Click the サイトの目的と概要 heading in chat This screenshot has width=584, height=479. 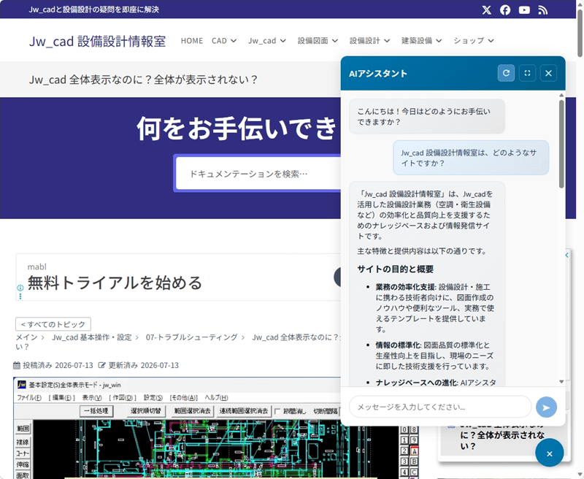pyautogui.click(x=395, y=269)
